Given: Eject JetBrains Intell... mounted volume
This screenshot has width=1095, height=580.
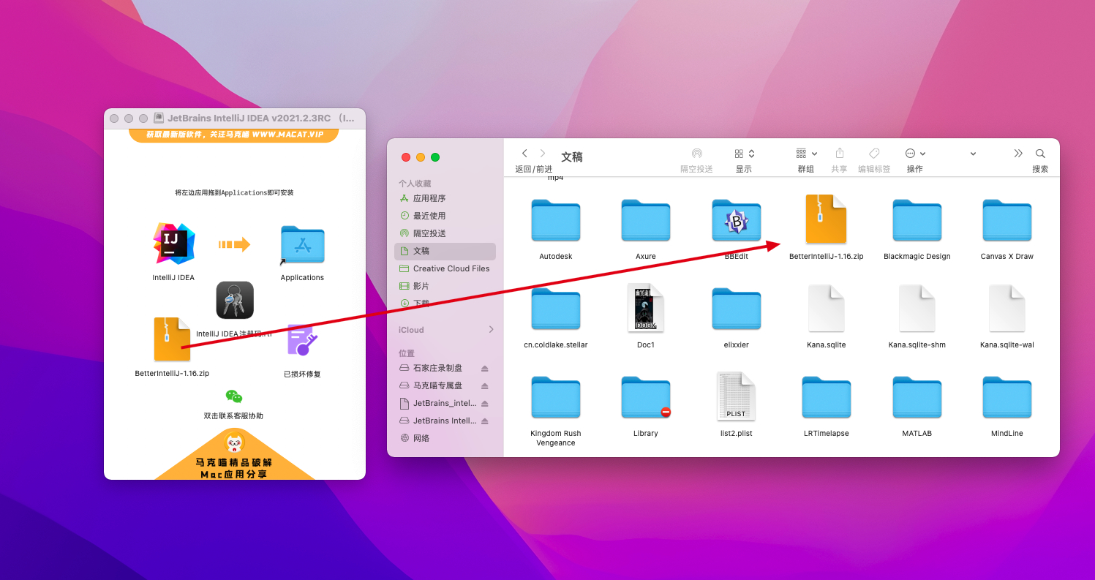Looking at the screenshot, I should pyautogui.click(x=484, y=421).
